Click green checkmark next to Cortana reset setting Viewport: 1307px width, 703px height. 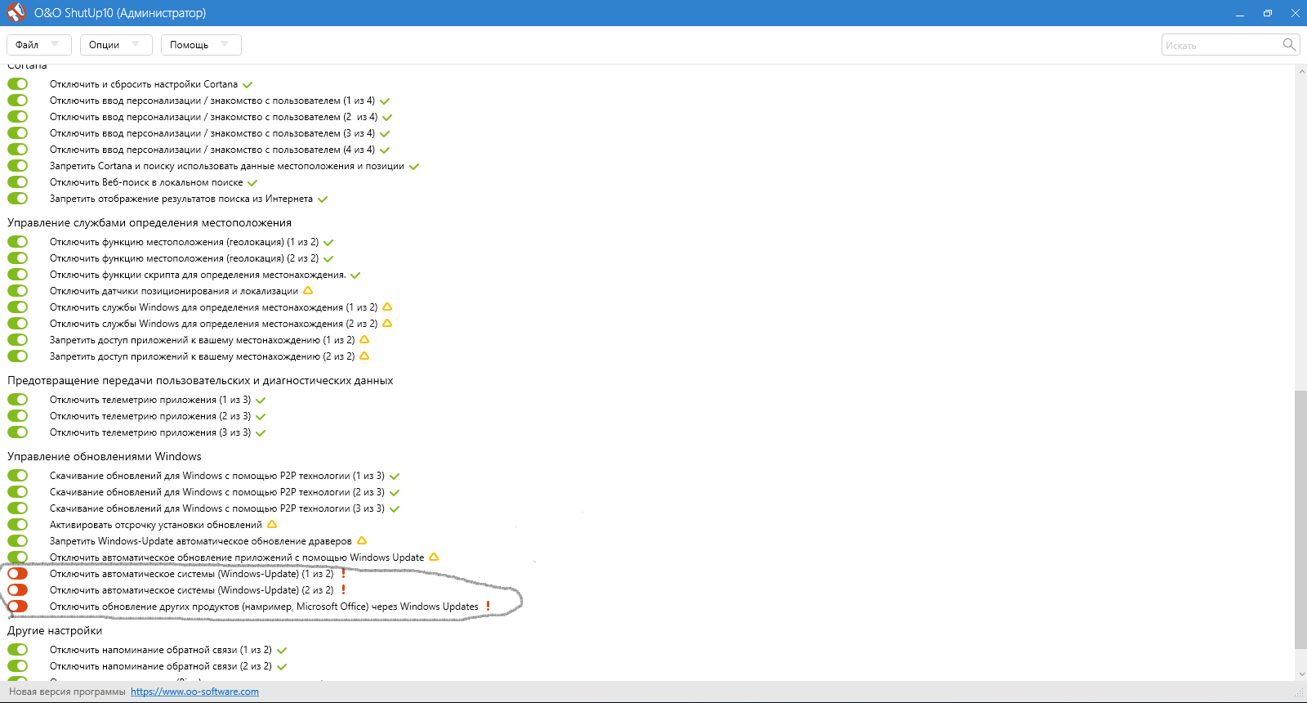coord(248,84)
